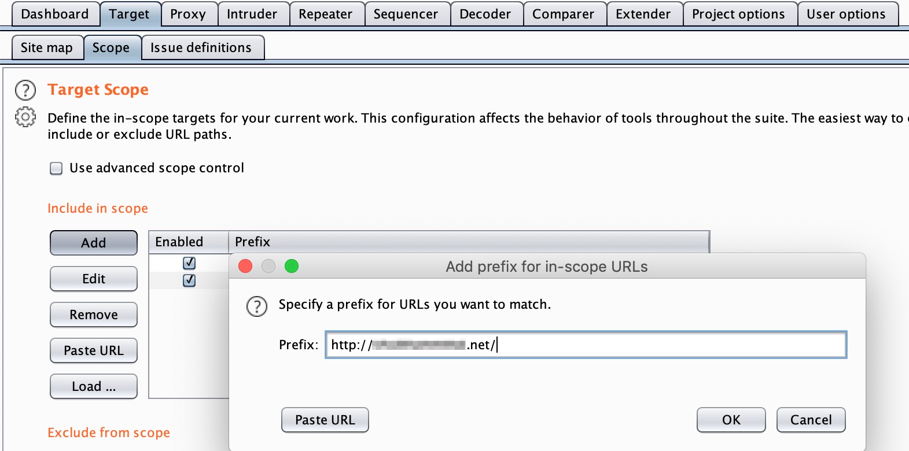The height and width of the screenshot is (451, 909).
Task: Click OK in the prefix dialog
Action: pos(731,420)
